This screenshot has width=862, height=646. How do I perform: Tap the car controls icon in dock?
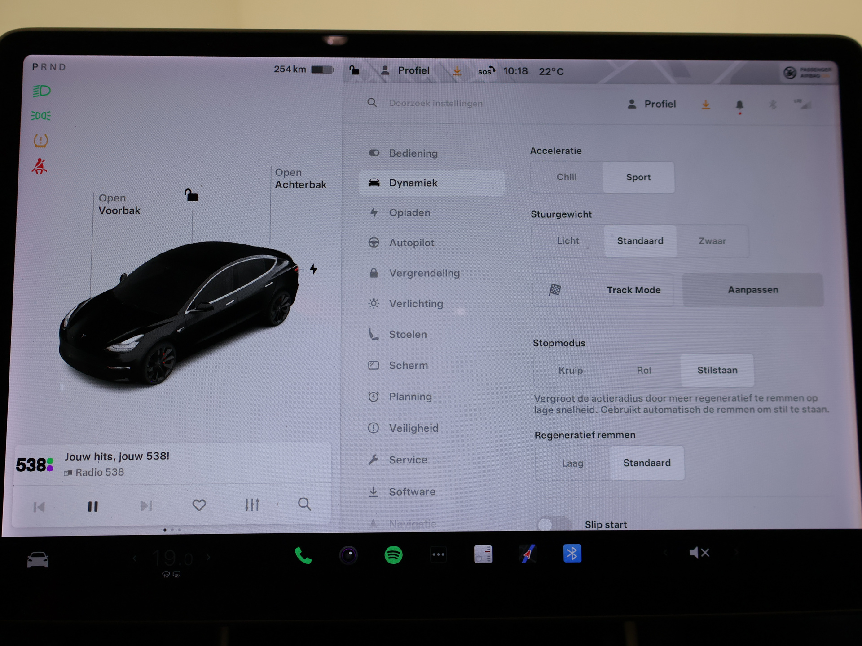point(38,559)
